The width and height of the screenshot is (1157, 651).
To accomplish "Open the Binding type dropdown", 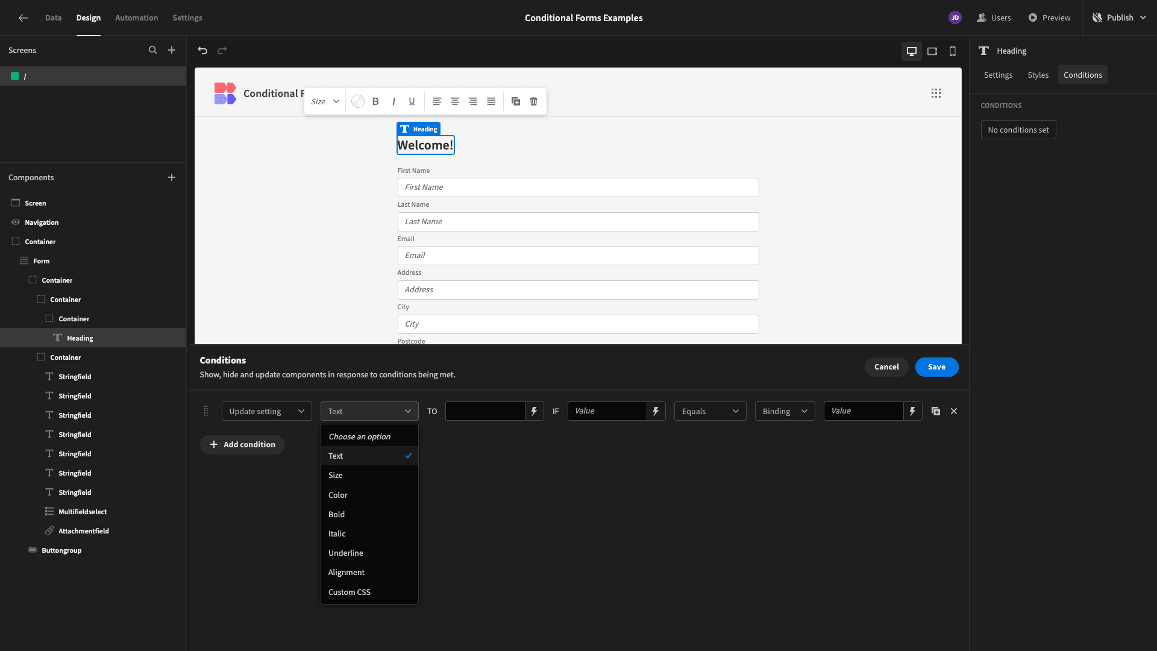I will click(x=785, y=411).
